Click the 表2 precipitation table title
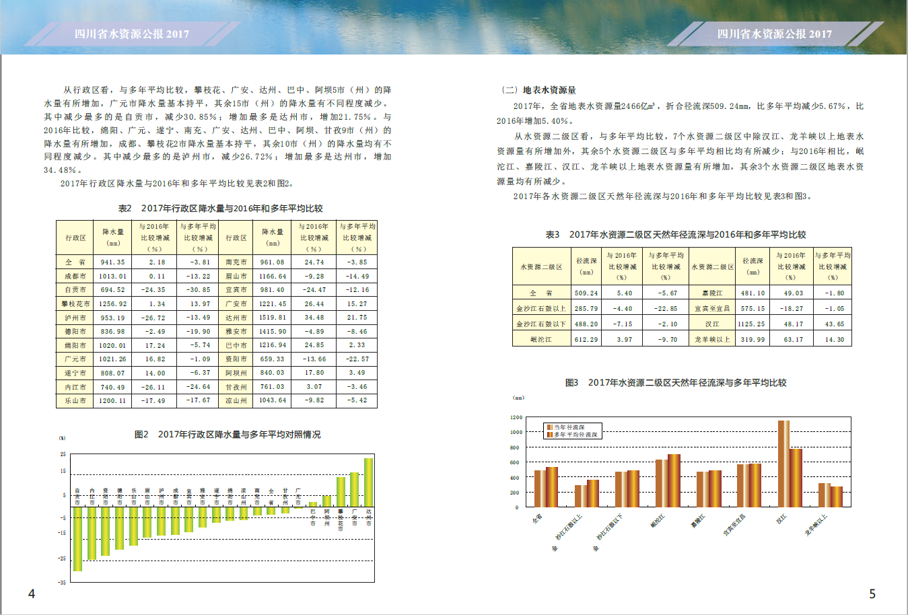The image size is (908, 615). pyautogui.click(x=220, y=209)
